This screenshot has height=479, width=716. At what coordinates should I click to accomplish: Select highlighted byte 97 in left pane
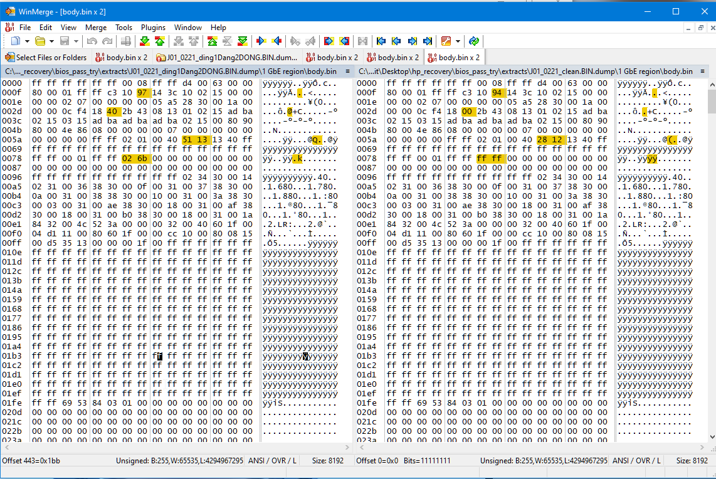[x=142, y=93]
